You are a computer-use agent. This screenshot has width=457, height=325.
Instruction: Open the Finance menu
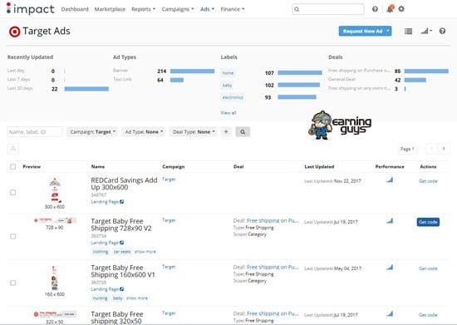pos(233,9)
